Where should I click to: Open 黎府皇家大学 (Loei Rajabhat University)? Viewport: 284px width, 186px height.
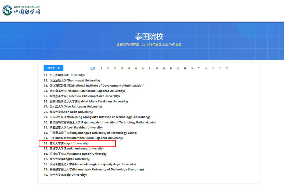tap(73, 128)
